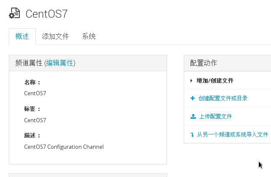The width and height of the screenshot is (271, 177).
Task: Click the import arrow icon beside 从另一个频道
Action: point(192,134)
